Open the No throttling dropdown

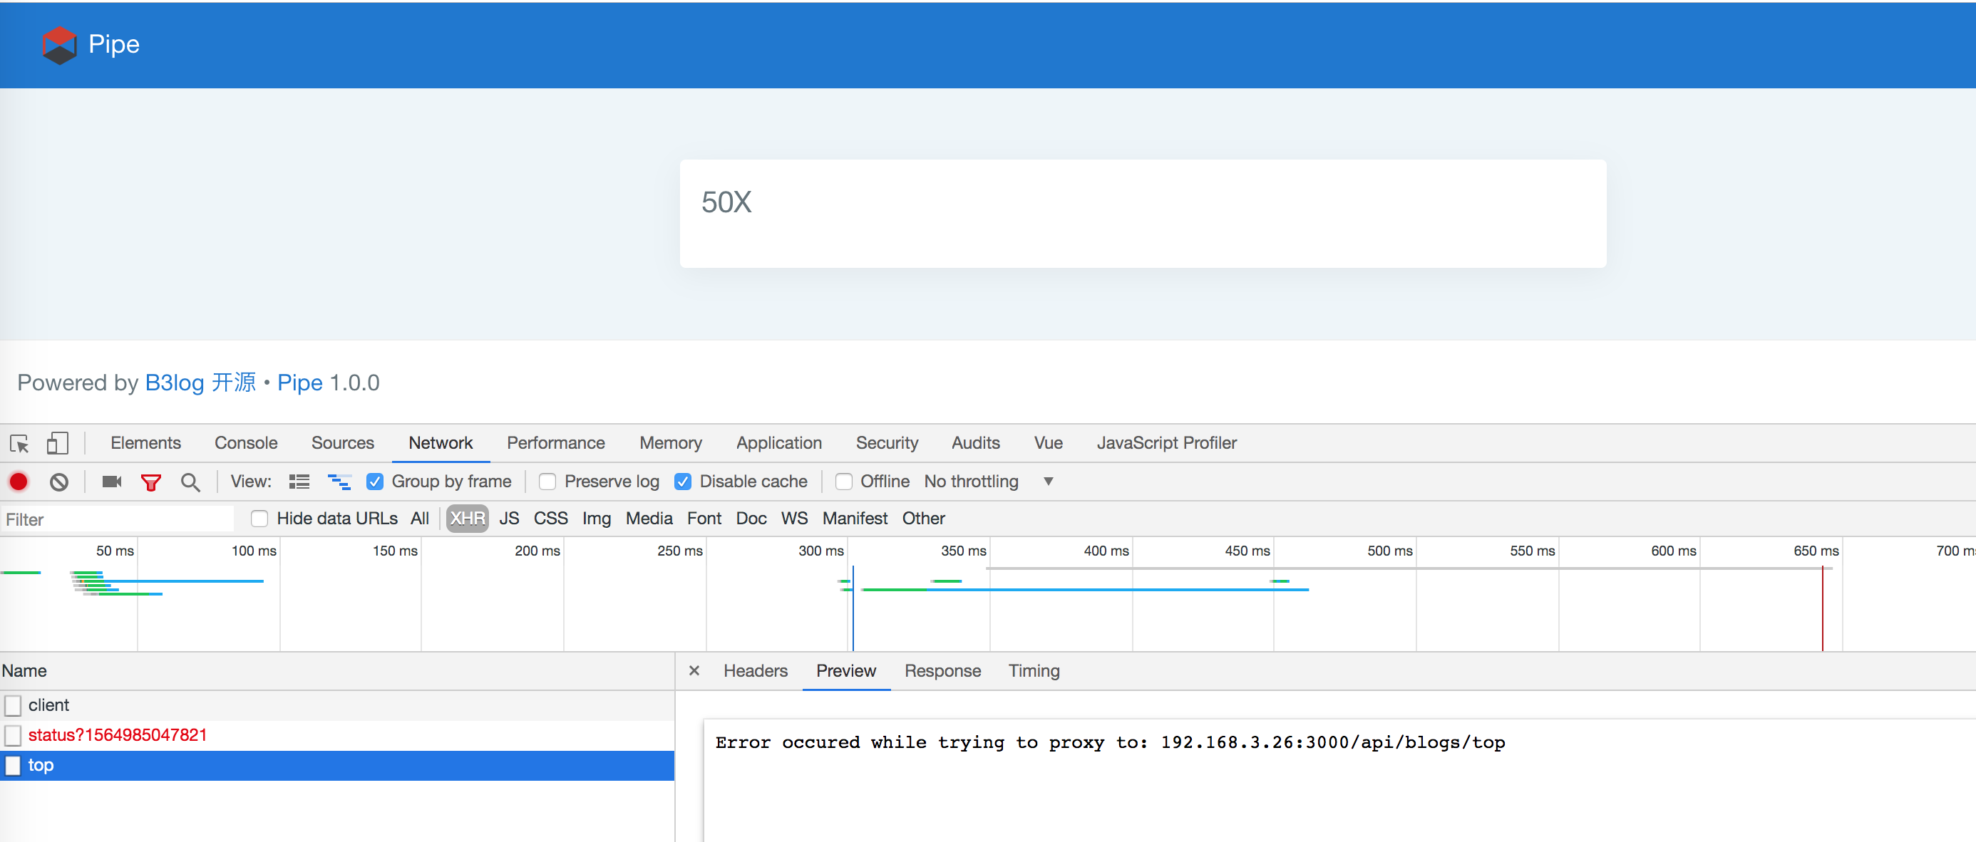pos(989,482)
